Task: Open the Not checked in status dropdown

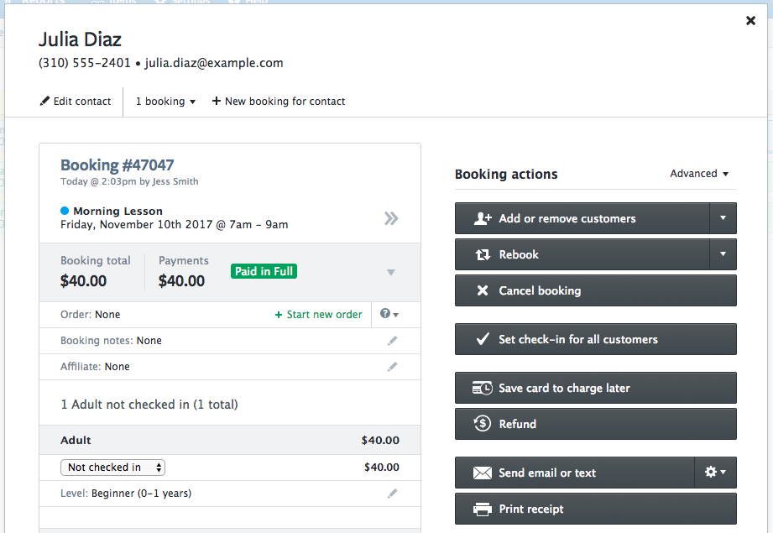Action: tap(112, 468)
